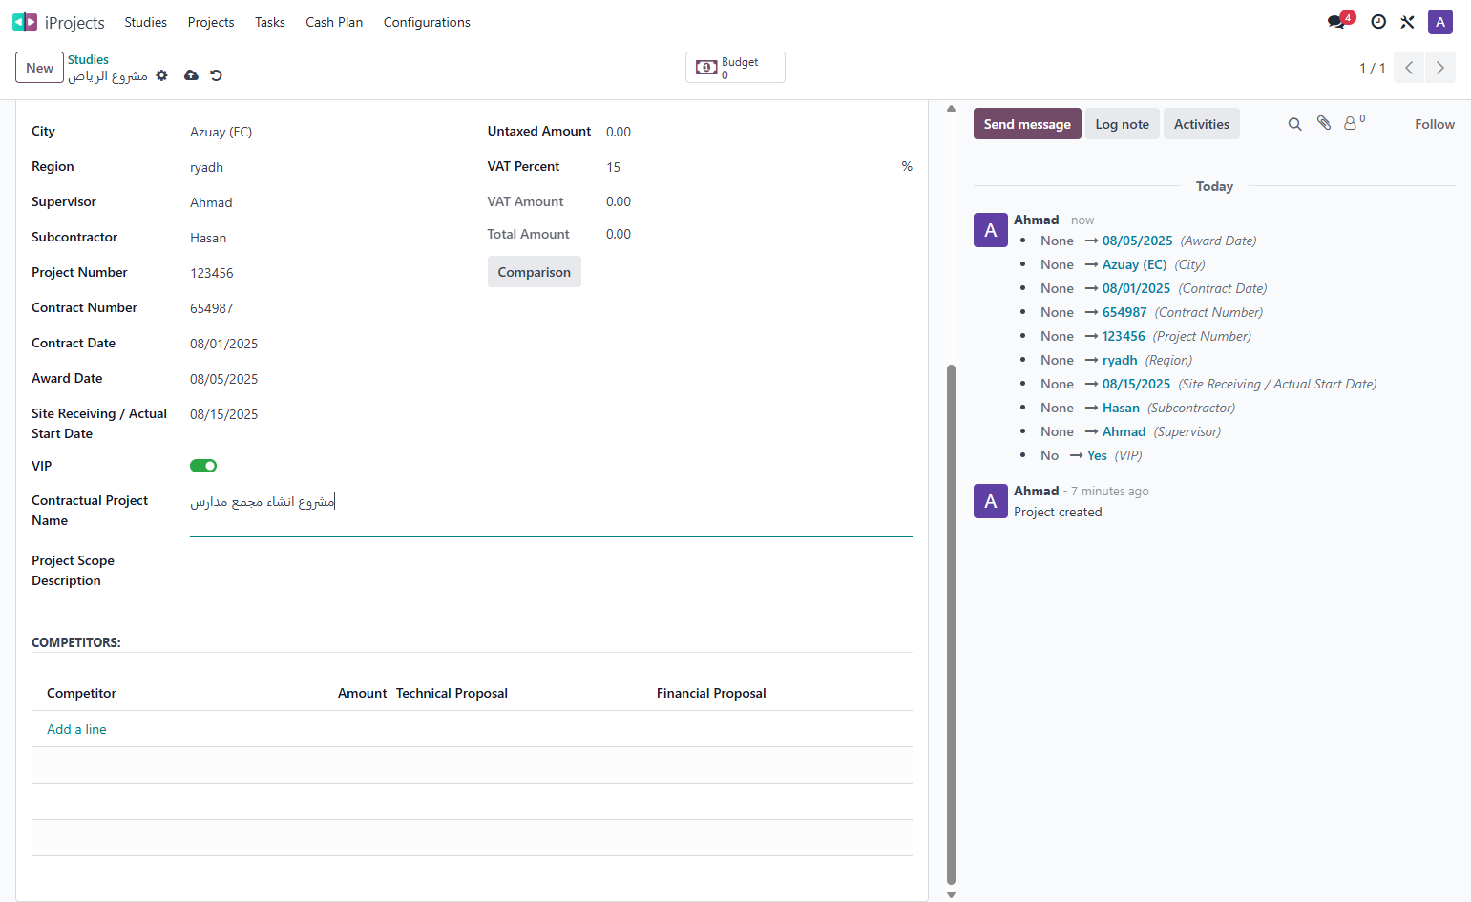Open the Supervisor field showing Ahmad

coord(324,202)
